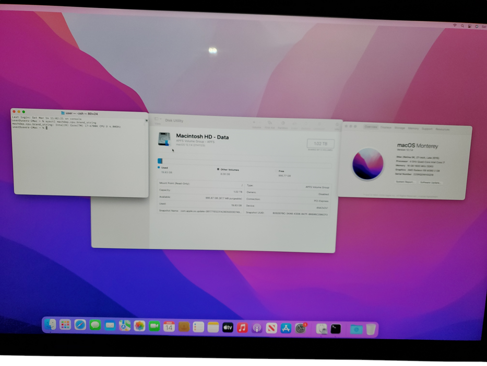Launch Notes from the Dock
Viewport: 487px width, 366px height.
[213, 327]
